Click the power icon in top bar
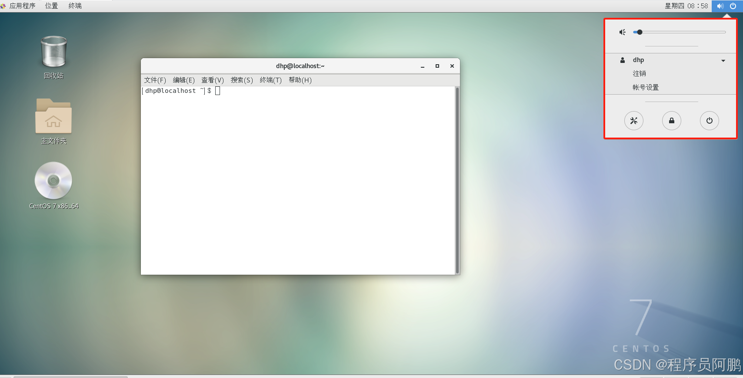This screenshot has height=378, width=743. [x=733, y=6]
